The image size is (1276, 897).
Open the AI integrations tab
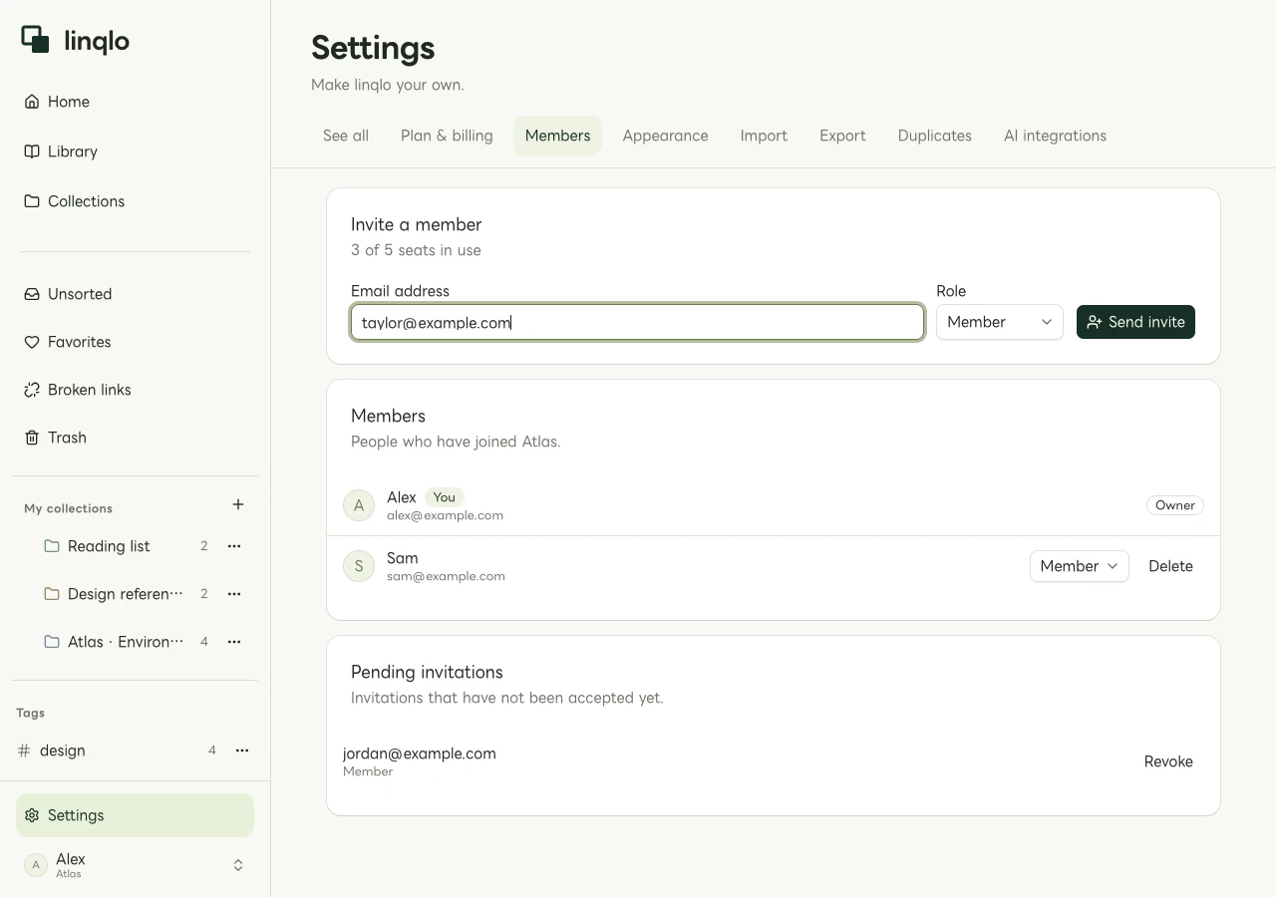1055,136
